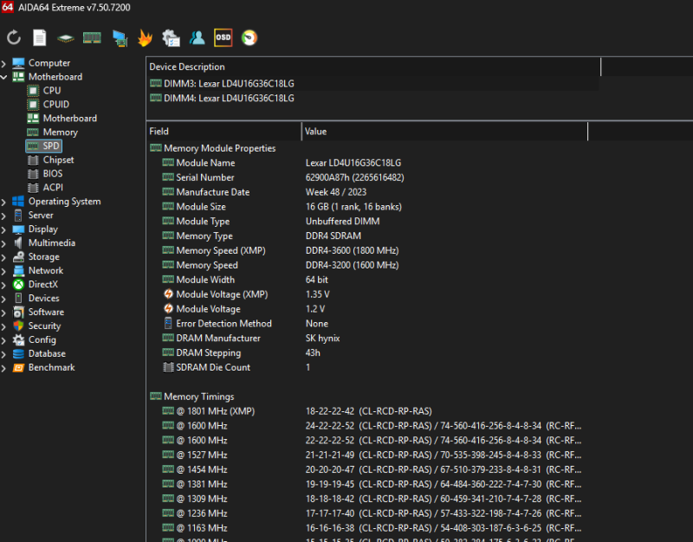The height and width of the screenshot is (542, 693).
Task: Click the Computer category icon
Action: point(18,63)
